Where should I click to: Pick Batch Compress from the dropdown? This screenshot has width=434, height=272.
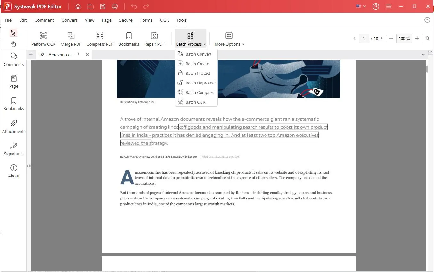[196, 92]
